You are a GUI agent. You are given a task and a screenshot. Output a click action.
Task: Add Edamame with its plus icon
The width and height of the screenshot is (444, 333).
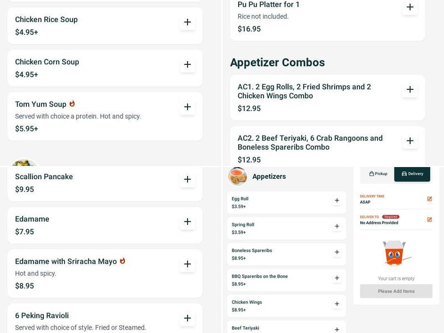188,222
